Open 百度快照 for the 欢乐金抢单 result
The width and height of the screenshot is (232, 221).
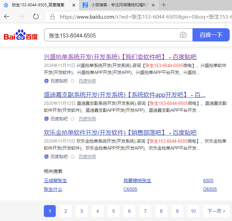pyautogui.click(x=87, y=157)
